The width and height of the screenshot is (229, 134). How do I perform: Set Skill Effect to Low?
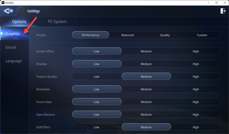point(97,127)
